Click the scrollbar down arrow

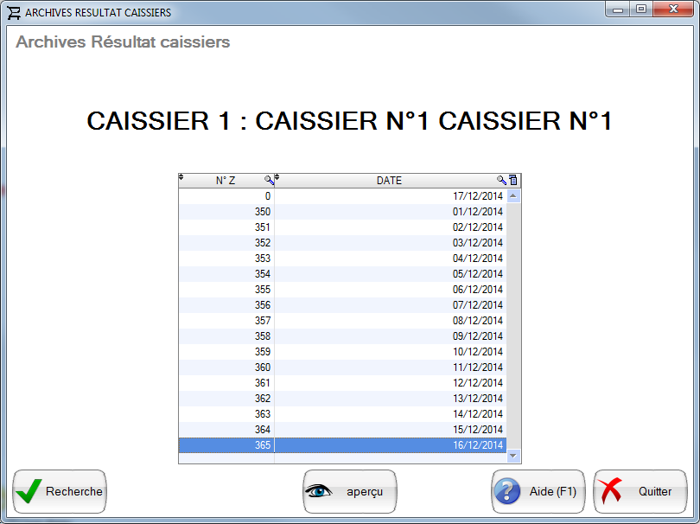click(512, 455)
